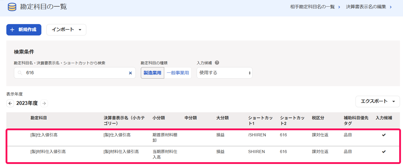The height and width of the screenshot is (168, 403).
Task: Open the 入力候補 使用する select box
Action: click(225, 73)
